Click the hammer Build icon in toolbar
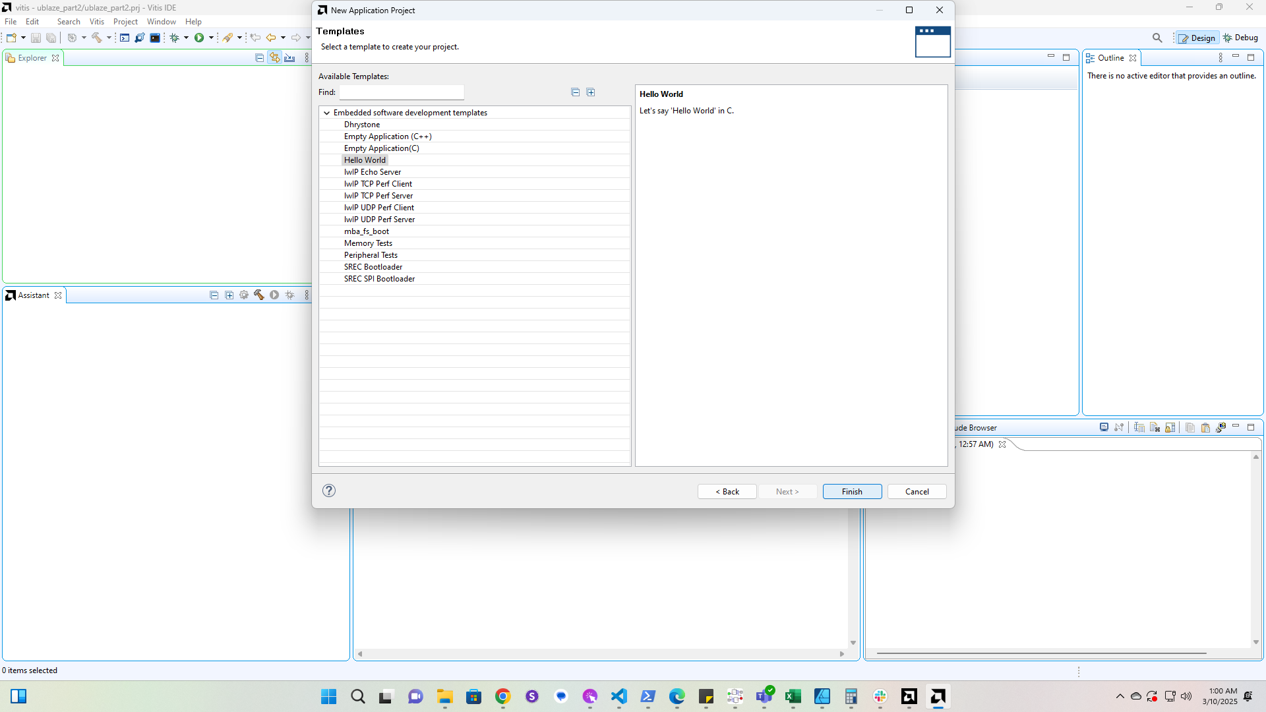Screen dimensions: 1266x712 (x=97, y=38)
